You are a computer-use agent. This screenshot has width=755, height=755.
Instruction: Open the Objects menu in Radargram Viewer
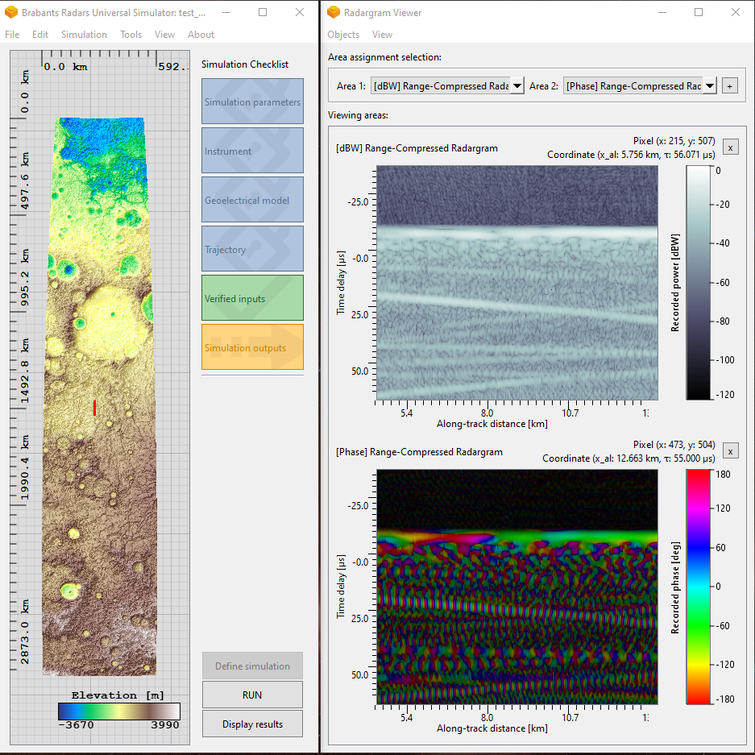pos(342,34)
